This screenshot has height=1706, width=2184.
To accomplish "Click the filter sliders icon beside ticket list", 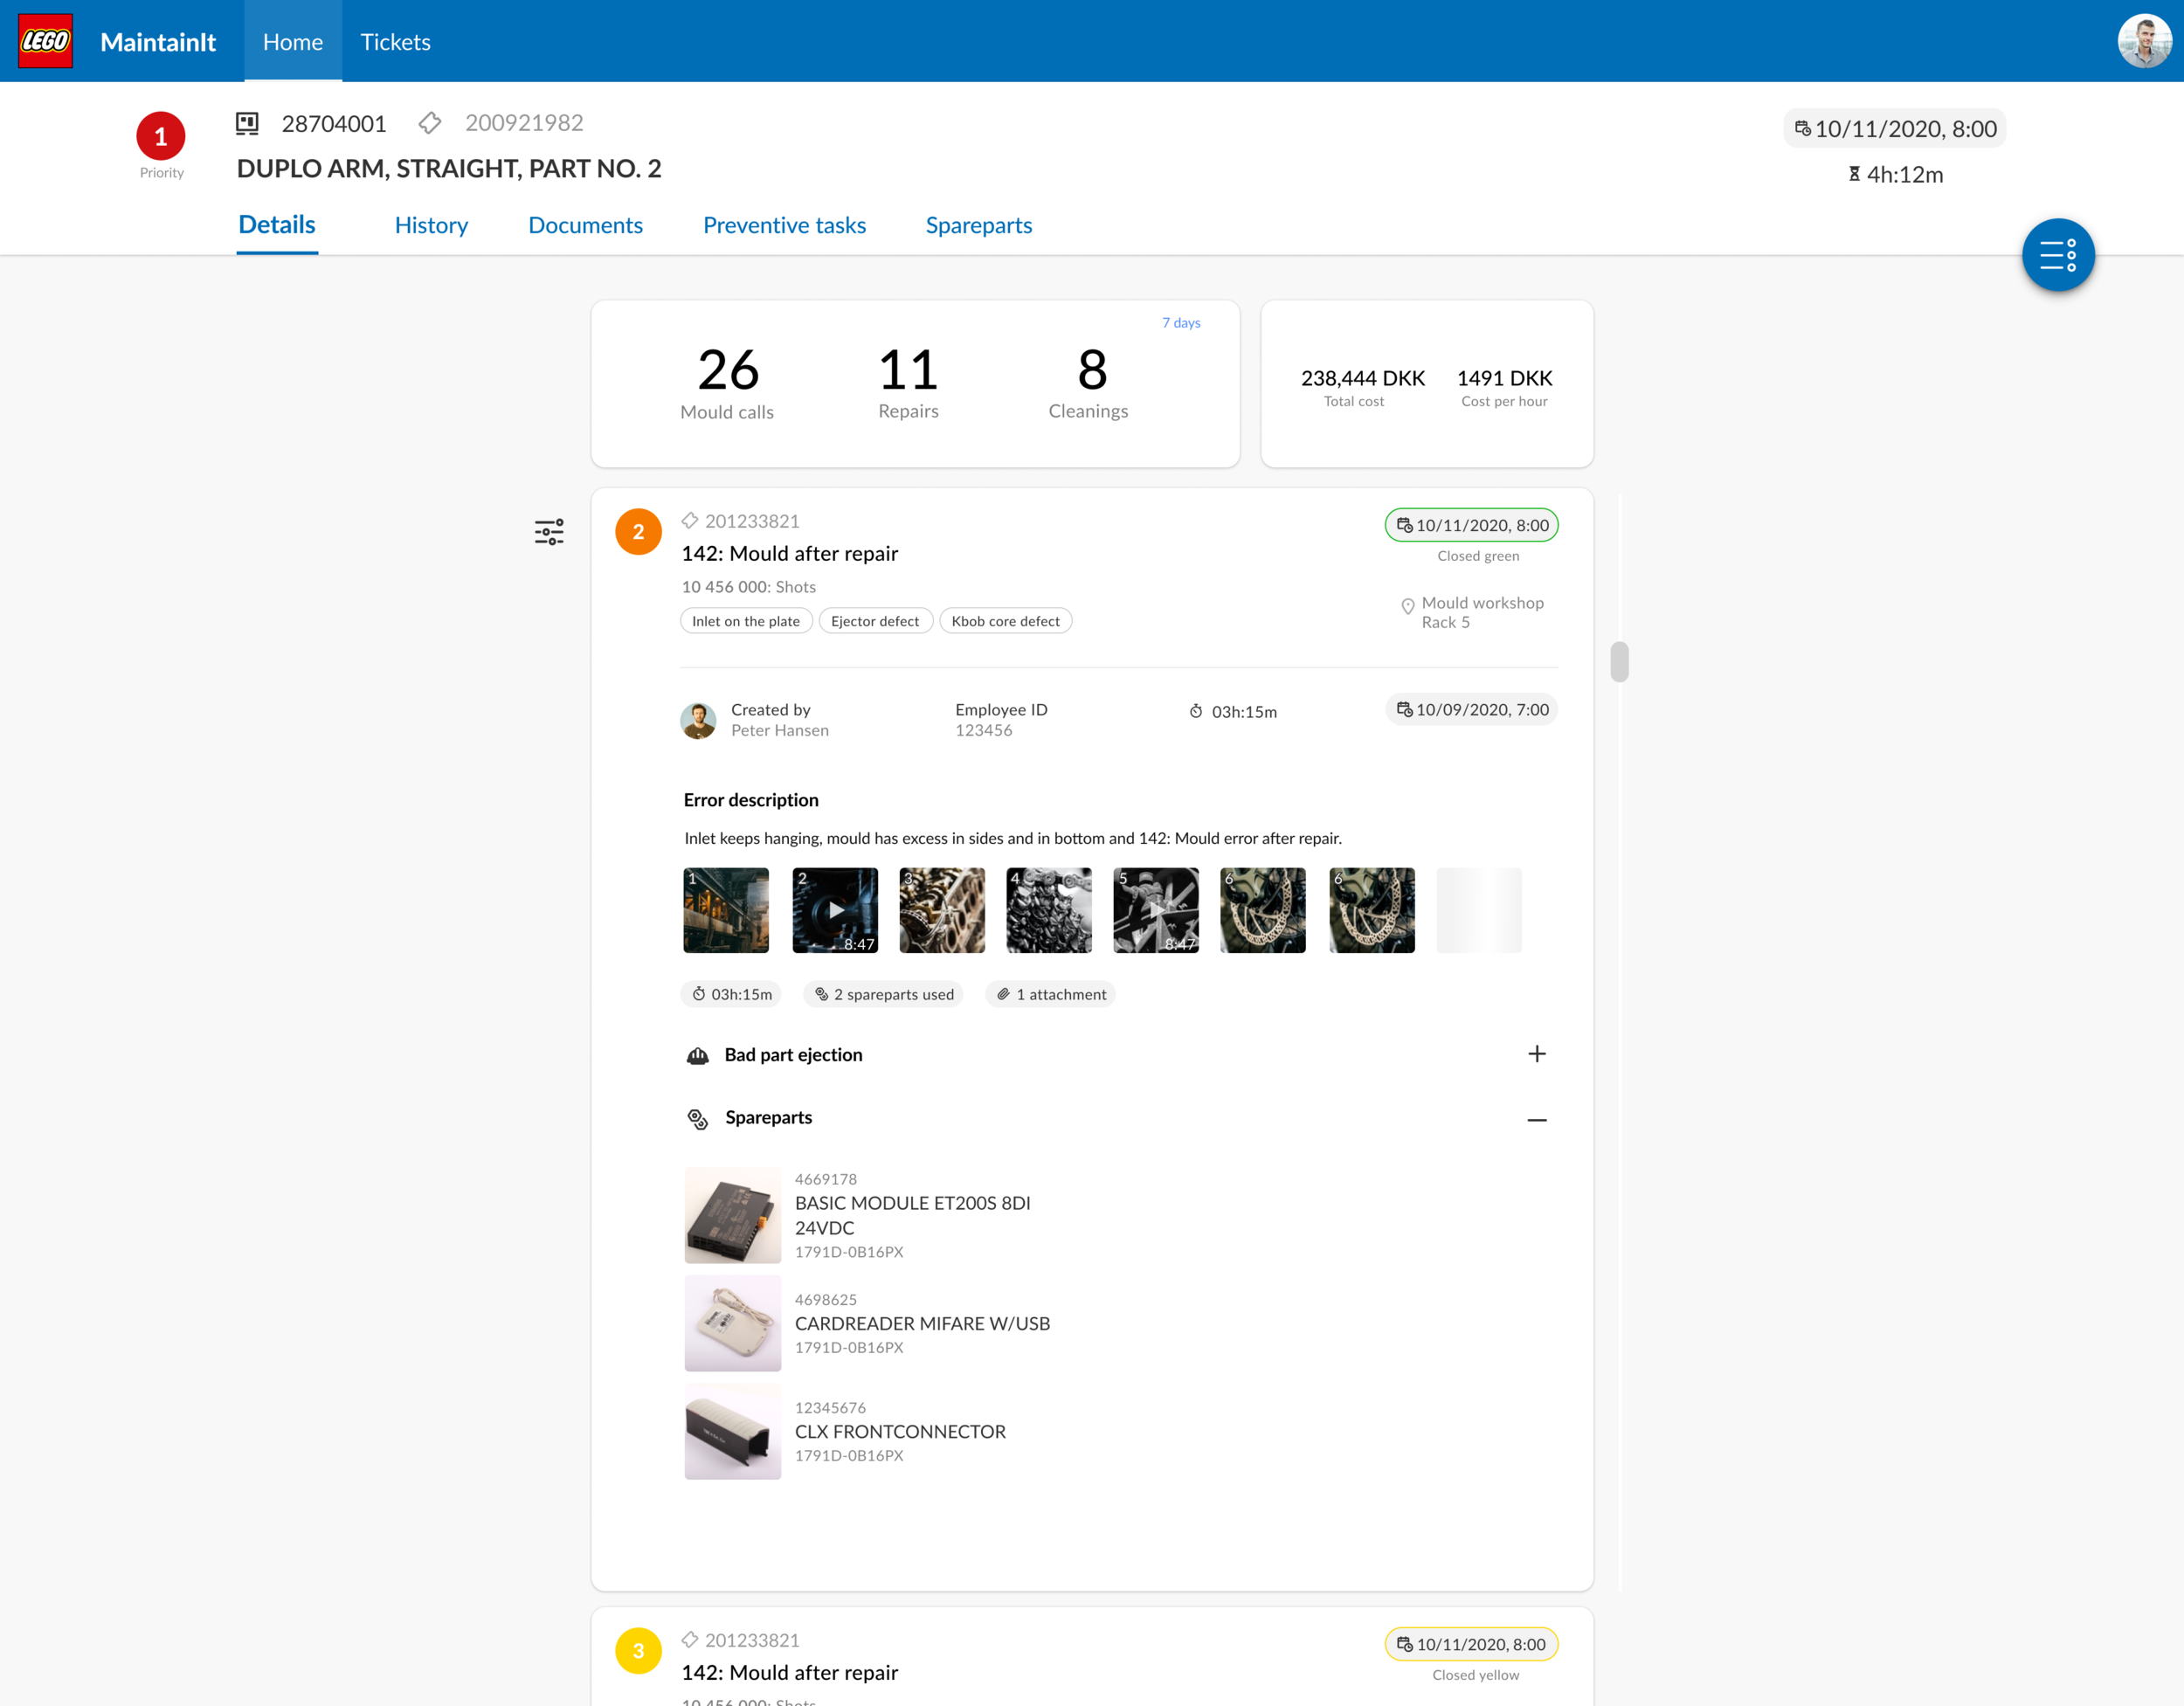I will pos(549,531).
